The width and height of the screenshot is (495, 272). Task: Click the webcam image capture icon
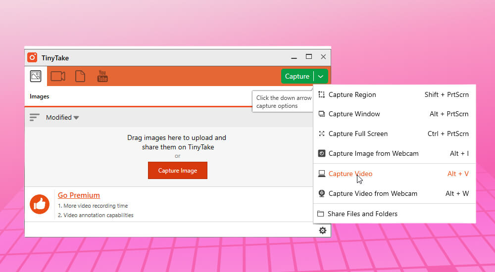tap(321, 153)
